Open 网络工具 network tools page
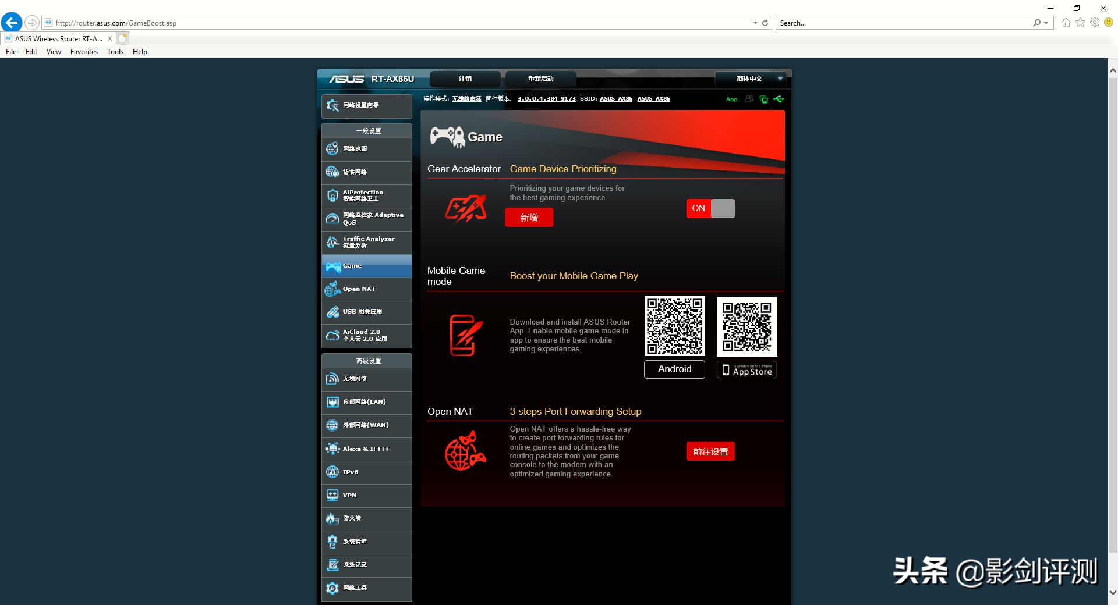1118x605 pixels. point(366,588)
